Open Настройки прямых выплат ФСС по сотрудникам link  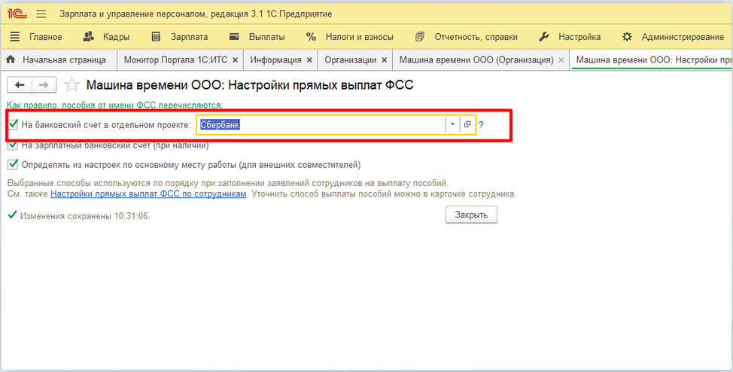(x=148, y=194)
